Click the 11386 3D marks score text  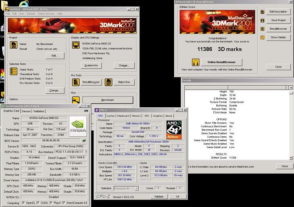click(x=219, y=49)
